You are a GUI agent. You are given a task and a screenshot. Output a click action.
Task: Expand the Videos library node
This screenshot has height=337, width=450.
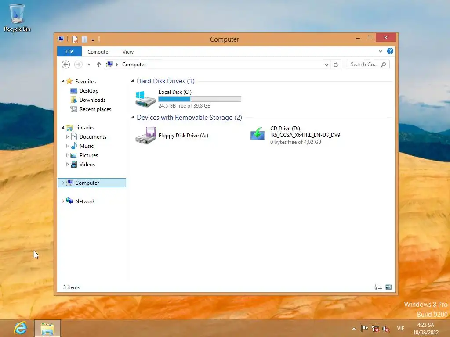(x=67, y=164)
